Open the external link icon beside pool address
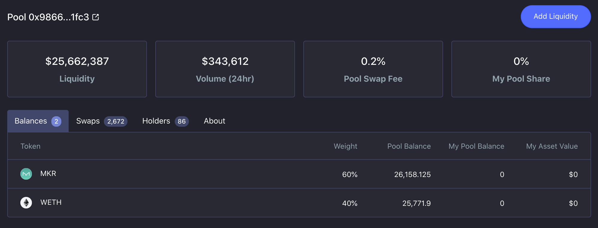This screenshot has height=228, width=598. (96, 17)
